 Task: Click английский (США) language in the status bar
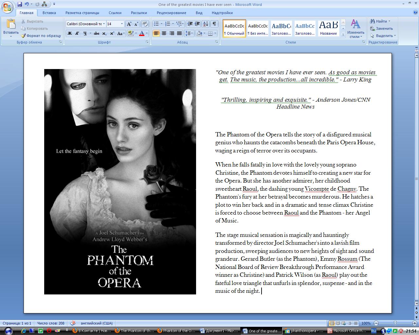[x=97, y=323]
